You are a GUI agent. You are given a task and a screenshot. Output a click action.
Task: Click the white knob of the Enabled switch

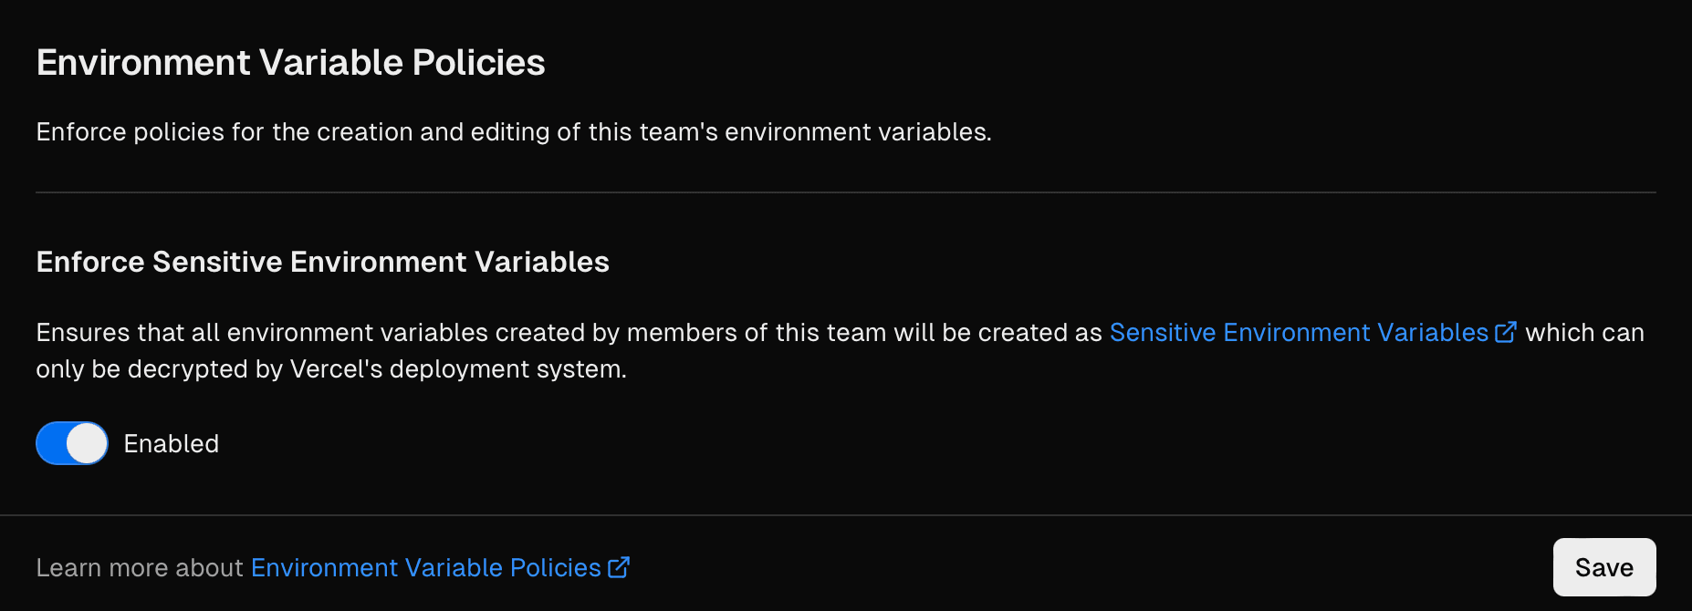coord(87,443)
